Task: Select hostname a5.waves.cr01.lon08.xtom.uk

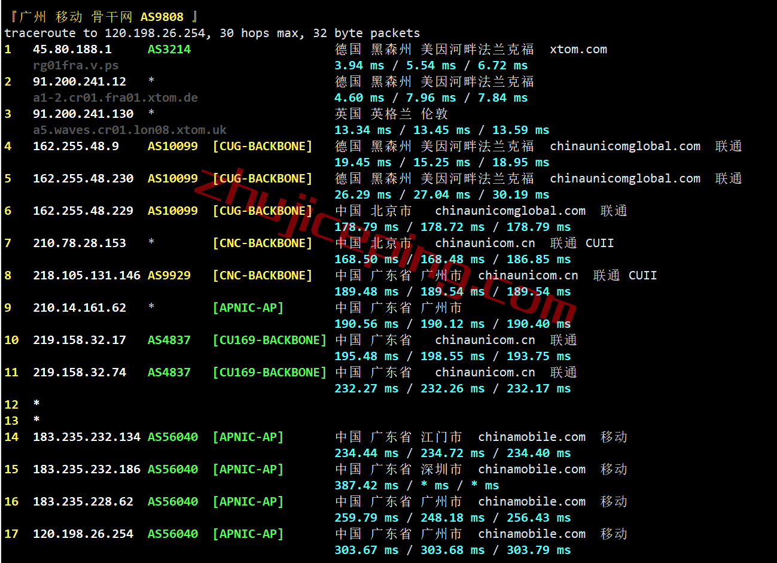Action: click(x=130, y=130)
